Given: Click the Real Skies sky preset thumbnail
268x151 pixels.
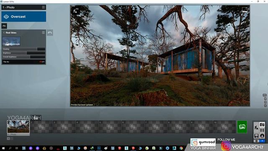Looking at the screenshot, I should pos(11,41).
